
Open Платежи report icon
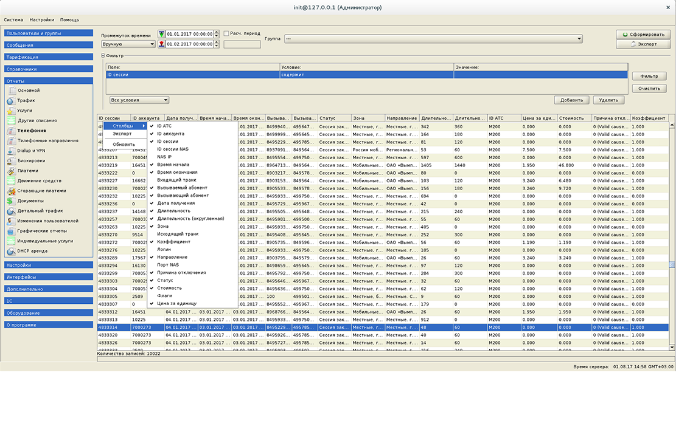pos(11,171)
